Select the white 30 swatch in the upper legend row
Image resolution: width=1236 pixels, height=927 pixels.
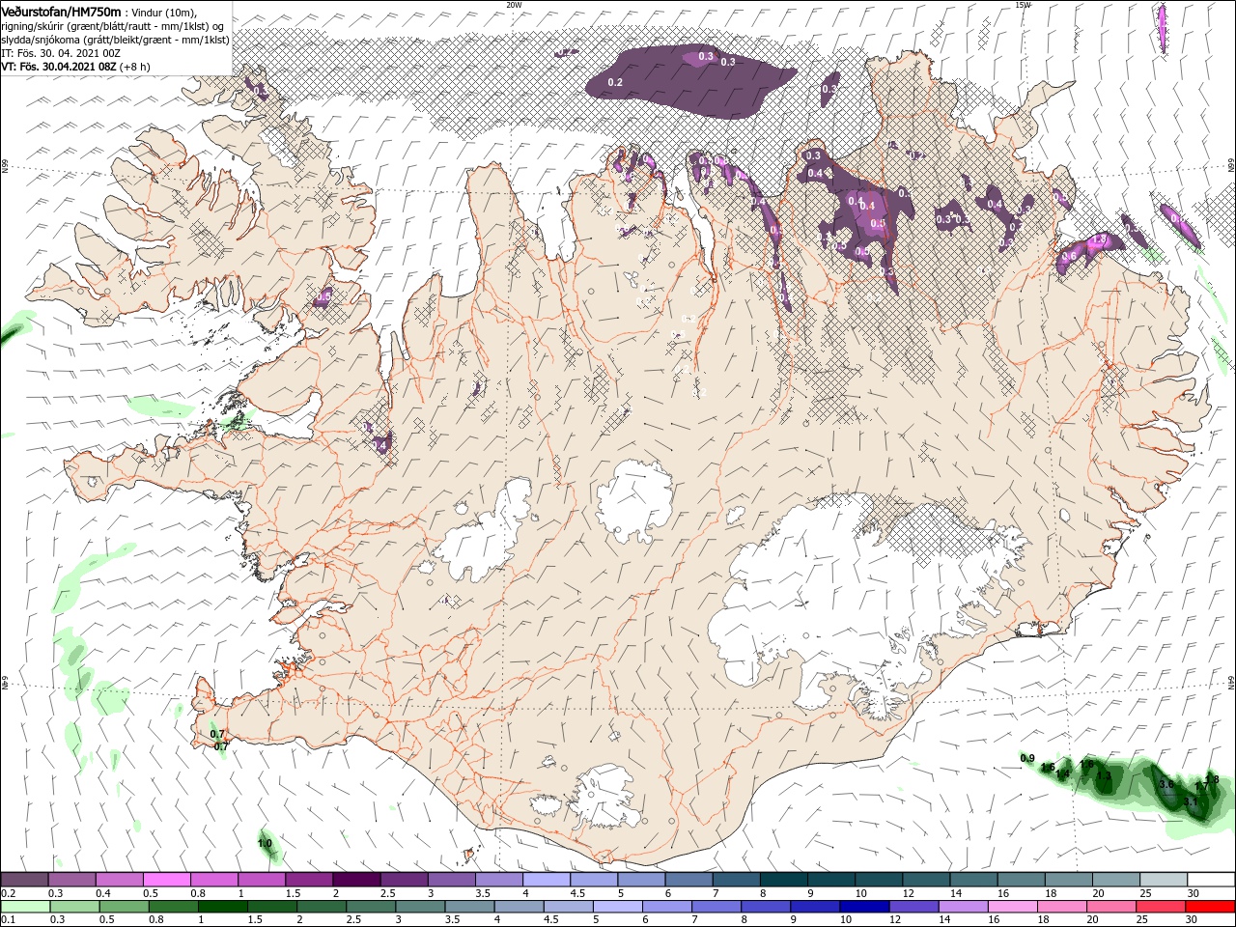coord(1211,879)
